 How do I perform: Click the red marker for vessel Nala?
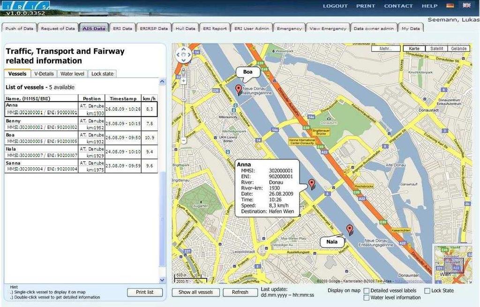pos(350,229)
